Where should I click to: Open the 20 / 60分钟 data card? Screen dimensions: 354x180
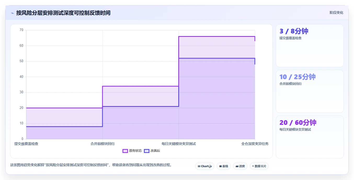(310, 137)
